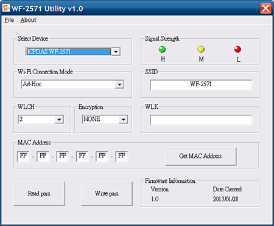
Task: Click the Ad-Hoc connection mode combo box
Action: pos(72,84)
